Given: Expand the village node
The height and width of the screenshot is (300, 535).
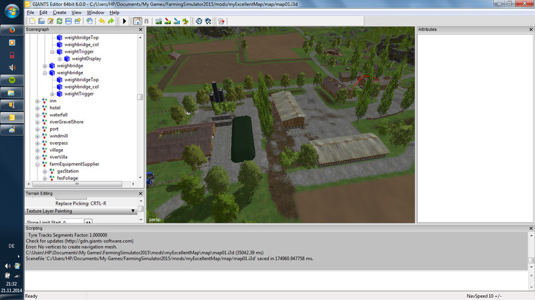Looking at the screenshot, I should (37, 151).
